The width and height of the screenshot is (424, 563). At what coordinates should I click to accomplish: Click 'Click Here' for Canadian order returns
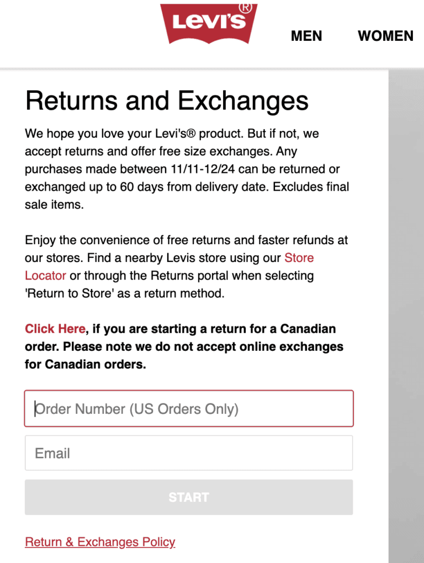[x=55, y=329]
